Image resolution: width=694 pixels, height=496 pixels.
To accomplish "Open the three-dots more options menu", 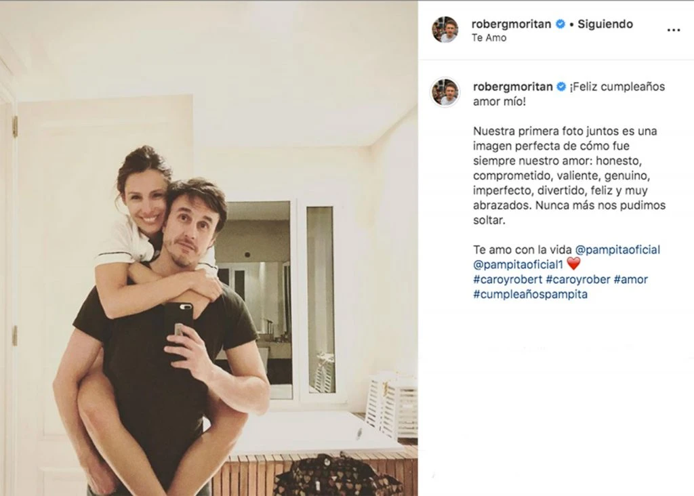I will (x=673, y=30).
